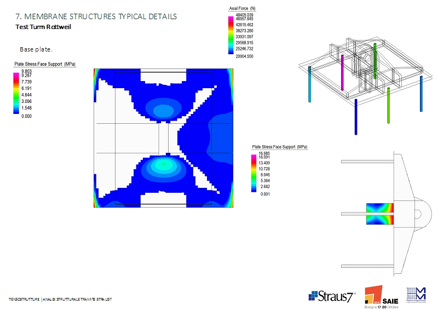This screenshot has height=310, width=438.
Task: Click the Base plate. caption text
Action: (x=36, y=49)
